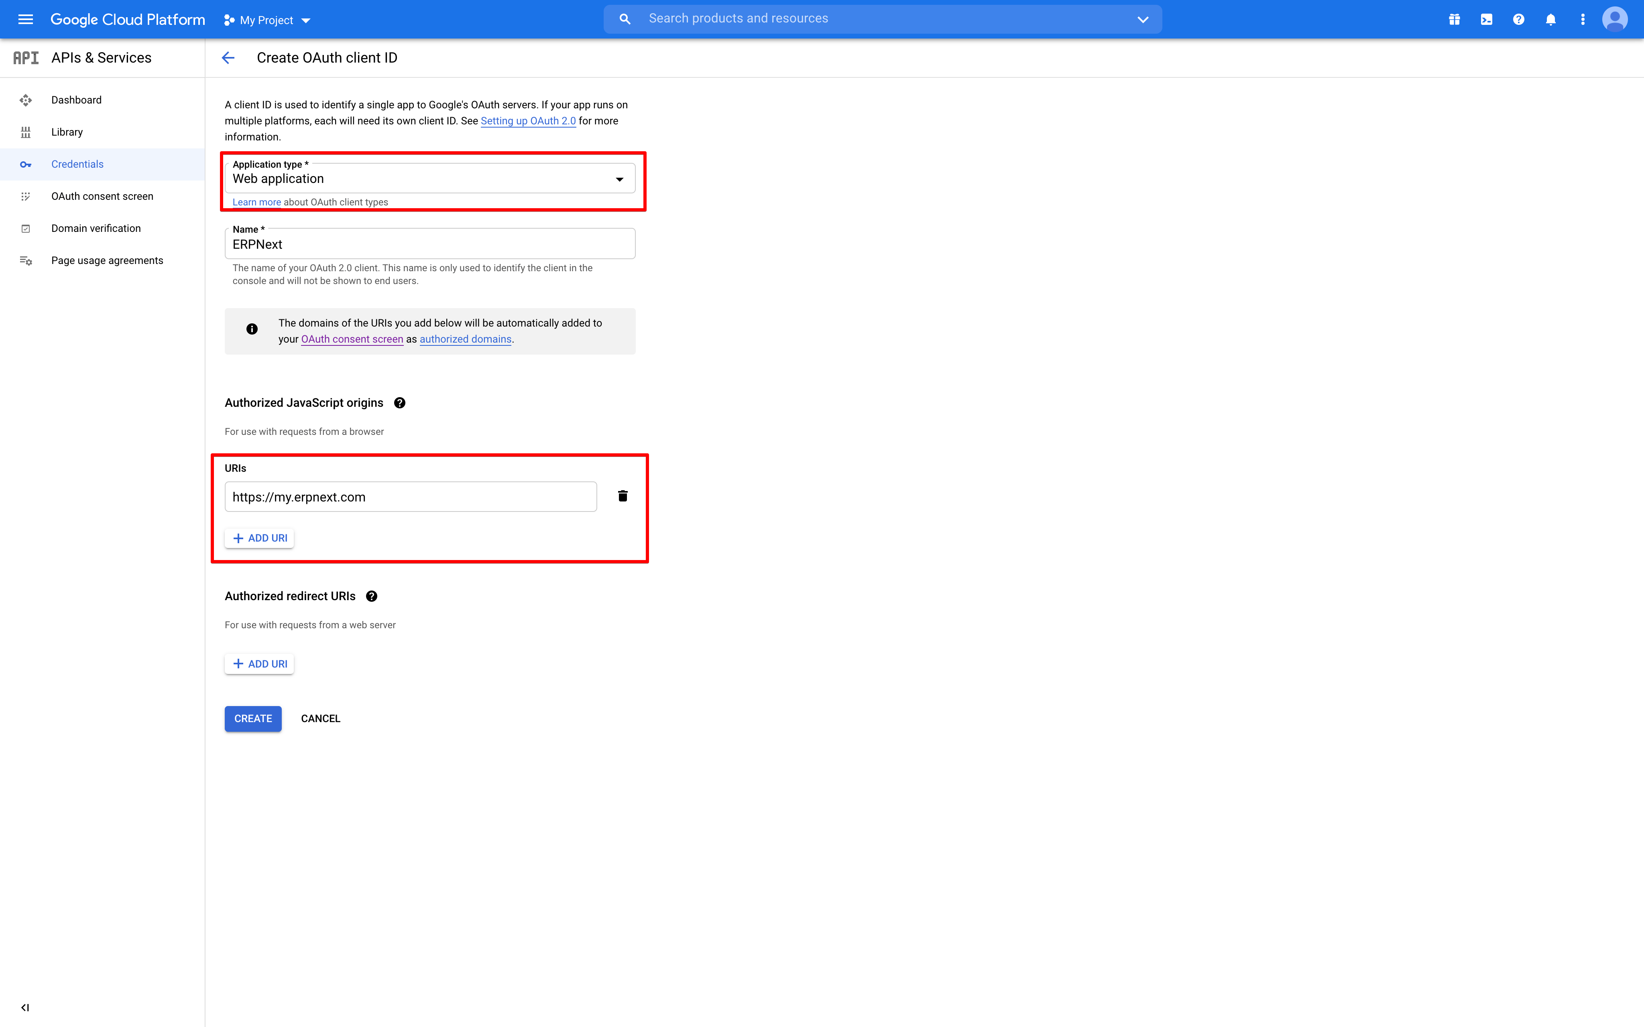Image resolution: width=1644 pixels, height=1027 pixels.
Task: Open the Application type dropdown
Action: pyautogui.click(x=619, y=179)
